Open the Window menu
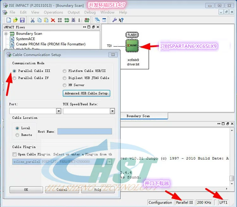 click(x=107, y=12)
